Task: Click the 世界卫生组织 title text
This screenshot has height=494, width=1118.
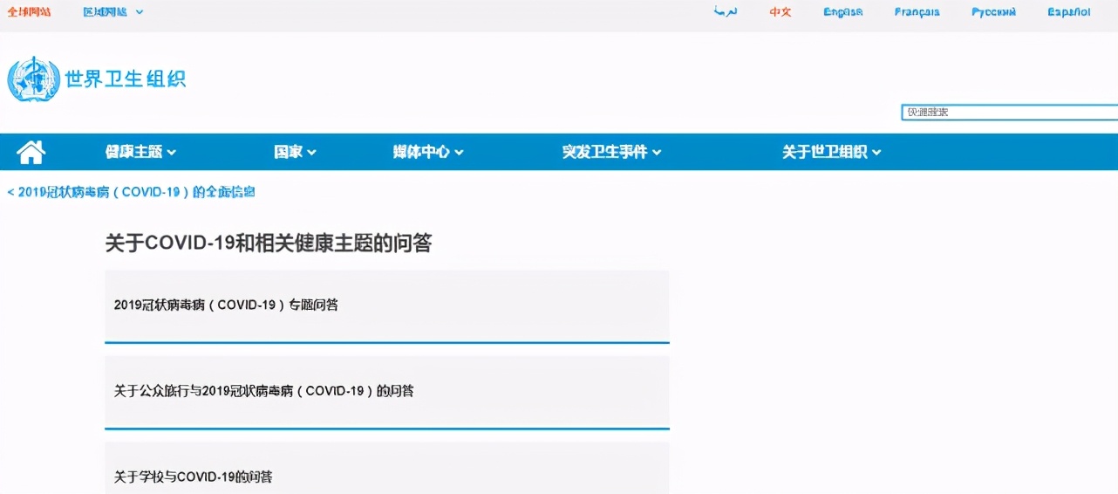Action: coord(126,79)
